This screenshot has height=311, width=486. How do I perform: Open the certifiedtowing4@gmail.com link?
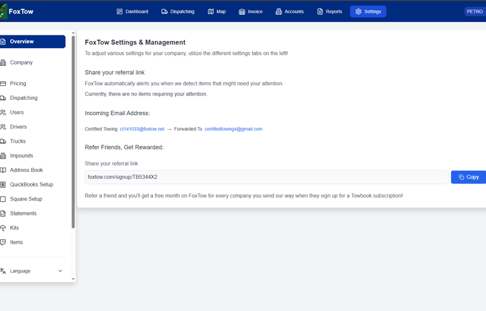point(234,129)
